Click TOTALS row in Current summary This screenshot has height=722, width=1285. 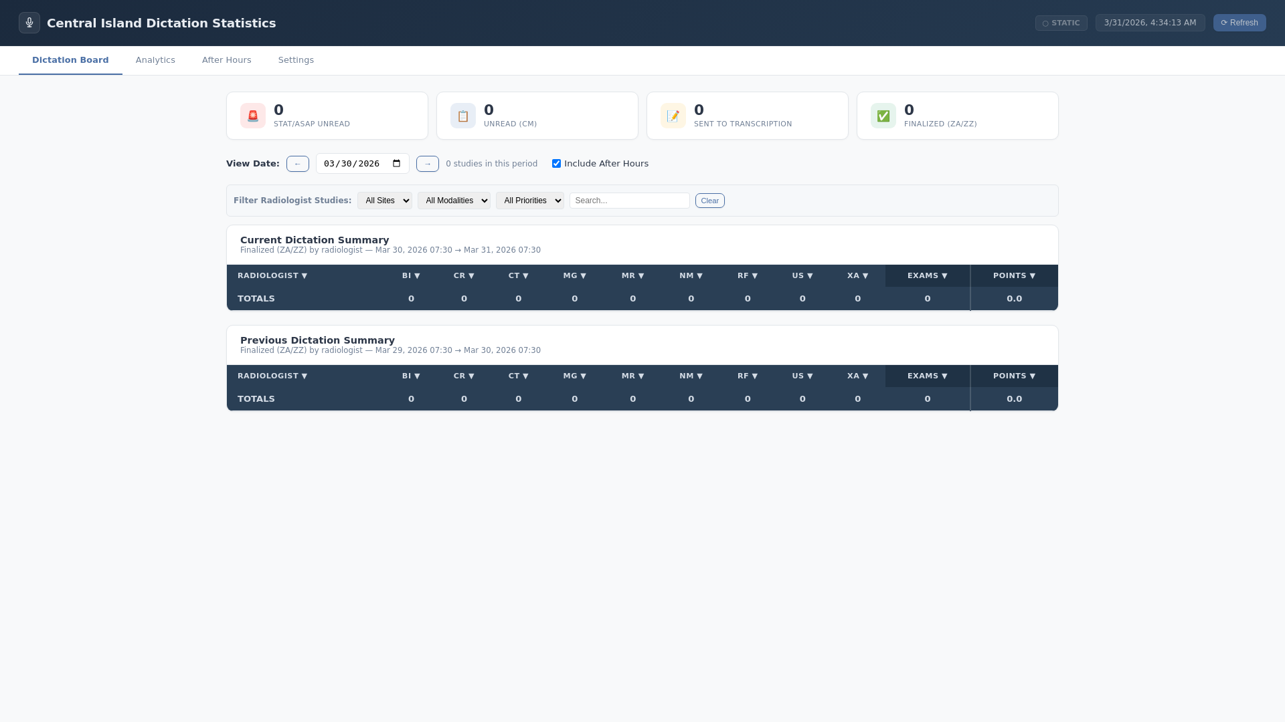click(642, 299)
